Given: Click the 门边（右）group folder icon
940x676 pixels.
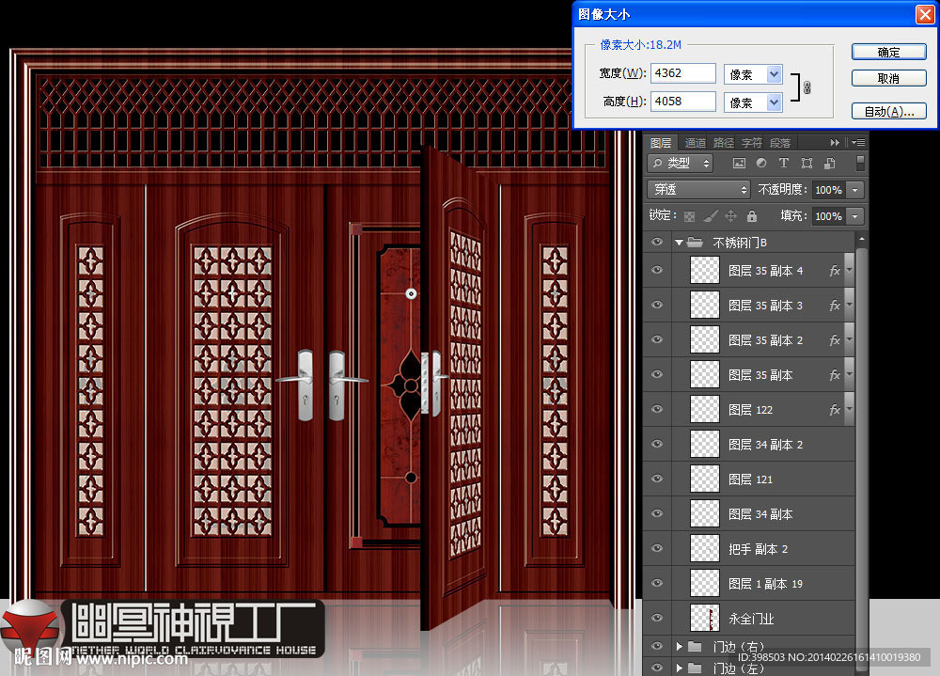Looking at the screenshot, I should click(695, 646).
